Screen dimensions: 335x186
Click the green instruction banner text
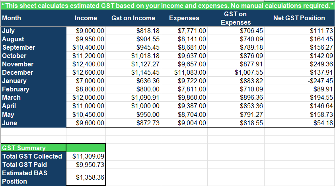point(167,6)
